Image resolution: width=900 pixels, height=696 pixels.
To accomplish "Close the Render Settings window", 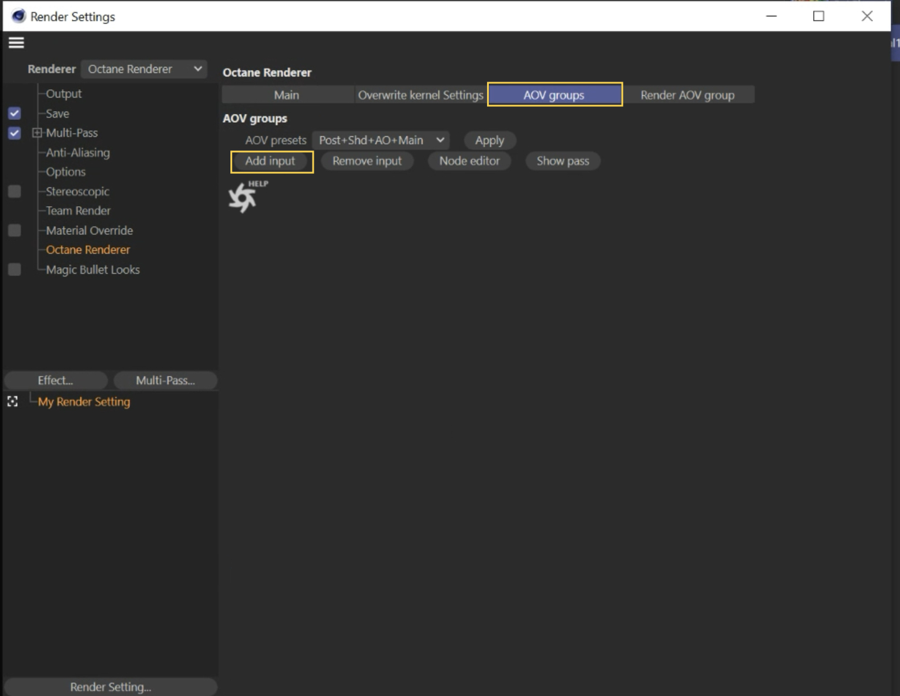I will click(867, 16).
